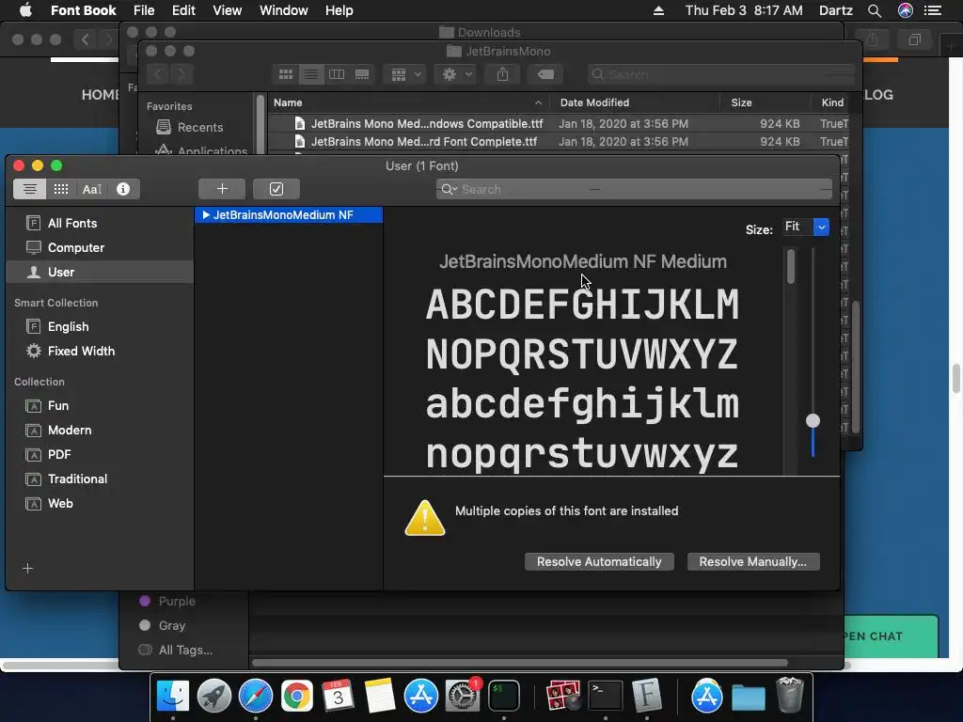The image size is (963, 722).
Task: Click the eject icon in menu bar
Action: point(658,10)
